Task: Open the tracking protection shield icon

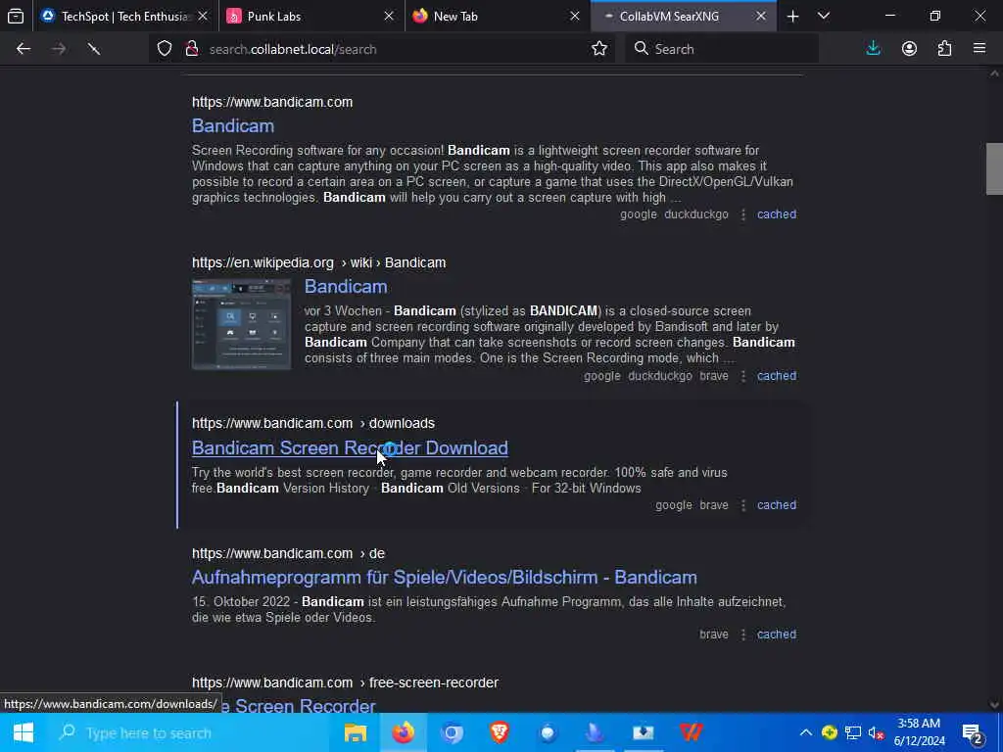Action: click(x=165, y=49)
